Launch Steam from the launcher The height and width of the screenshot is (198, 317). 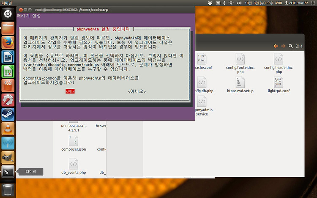[x=8, y=114]
